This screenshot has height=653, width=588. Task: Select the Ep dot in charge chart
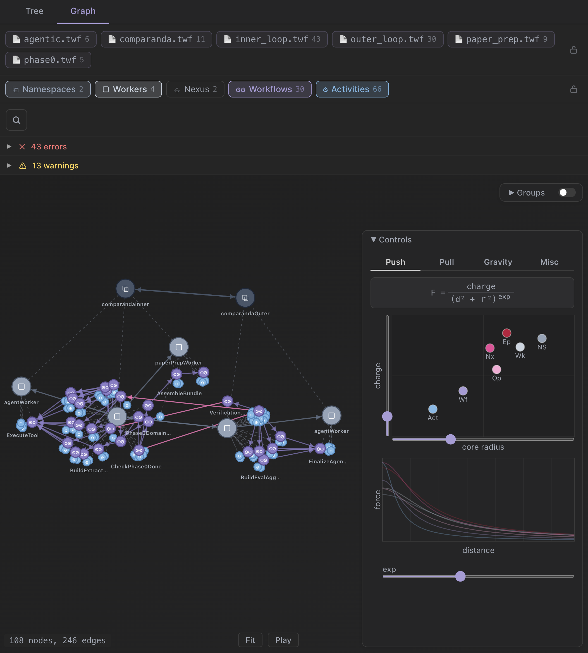coord(506,333)
